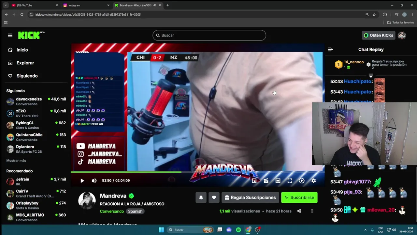417x235 pixels.
Task: Open the Chrome apps grid shortcut
Action: (x=6, y=23)
